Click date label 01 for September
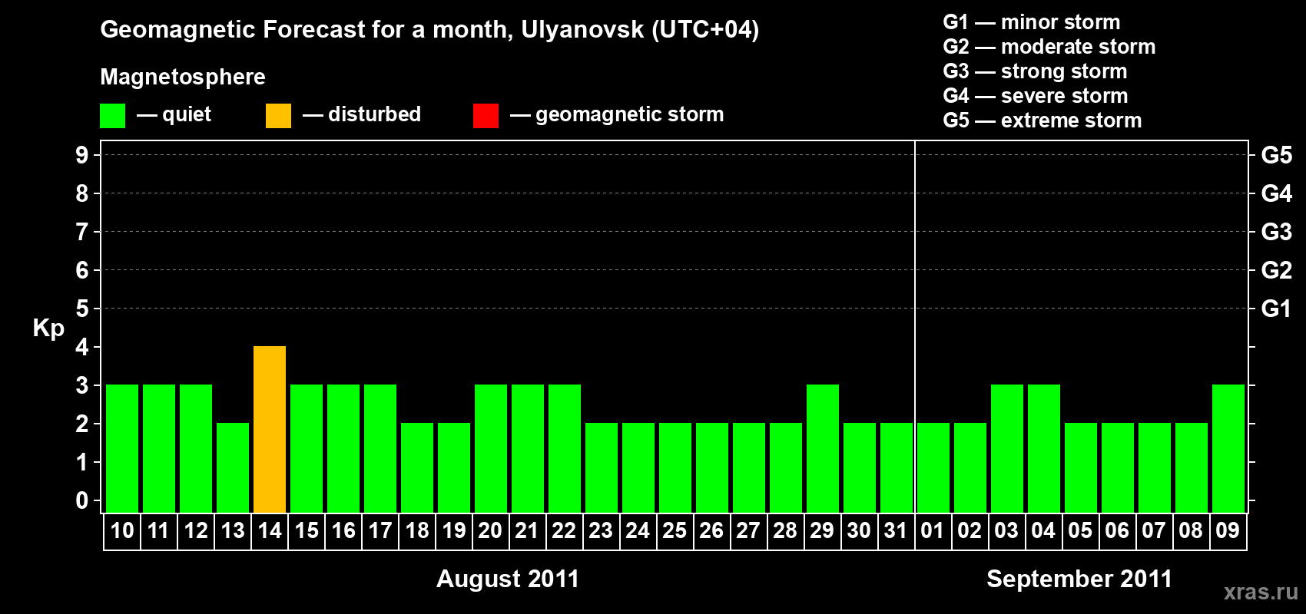Viewport: 1306px width, 614px height. [x=933, y=530]
